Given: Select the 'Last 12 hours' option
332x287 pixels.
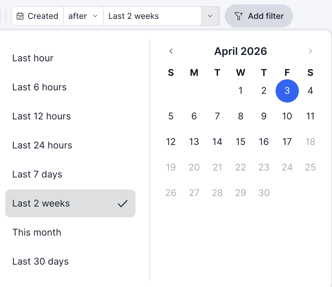Looking at the screenshot, I should point(70,116).
